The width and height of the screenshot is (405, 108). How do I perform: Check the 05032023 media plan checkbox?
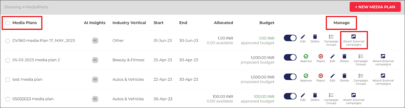tap(8, 99)
